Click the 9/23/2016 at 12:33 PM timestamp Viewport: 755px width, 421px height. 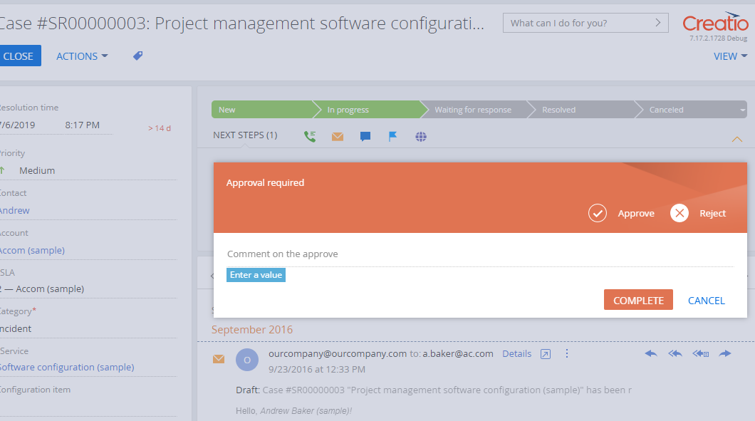(317, 370)
